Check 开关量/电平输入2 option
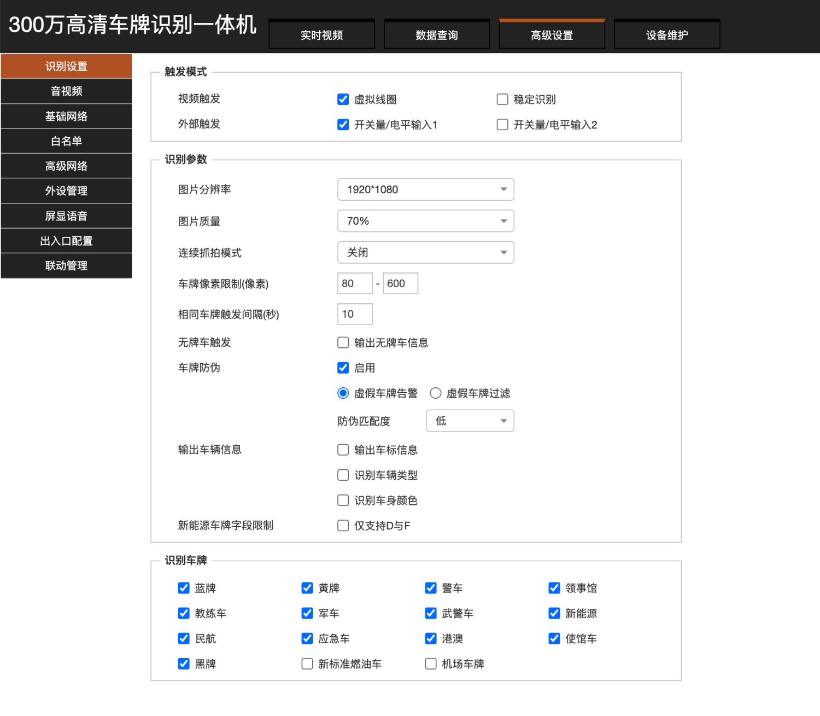 [502, 125]
